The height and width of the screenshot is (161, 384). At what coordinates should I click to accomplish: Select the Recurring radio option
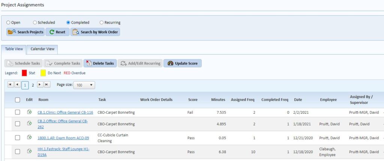point(102,23)
